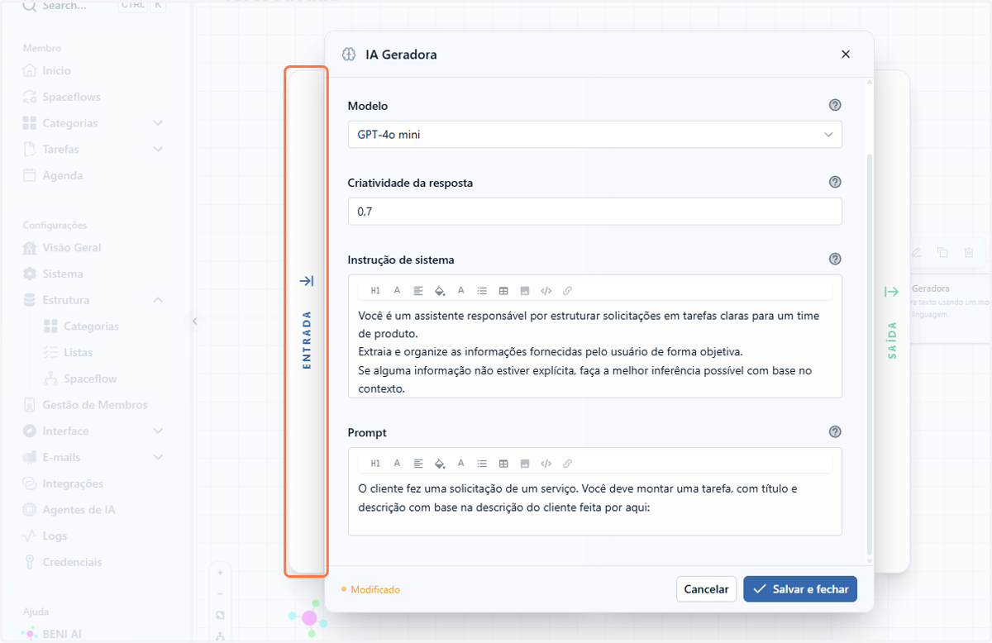Expand E-mails menu chevron

[x=158, y=457]
